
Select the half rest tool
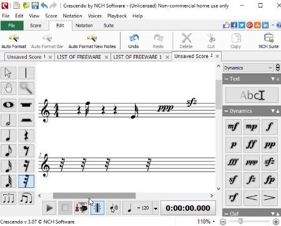[x=26, y=120]
